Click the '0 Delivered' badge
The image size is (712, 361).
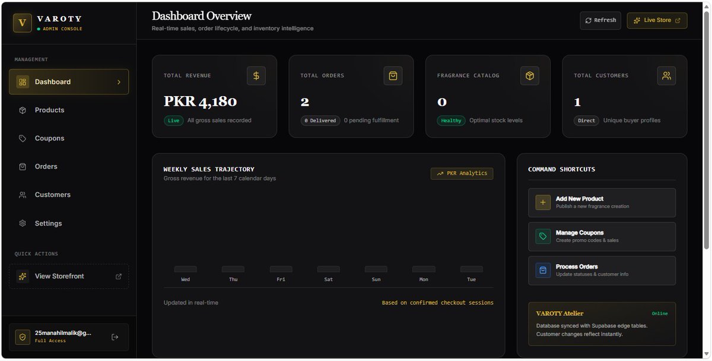(x=320, y=121)
